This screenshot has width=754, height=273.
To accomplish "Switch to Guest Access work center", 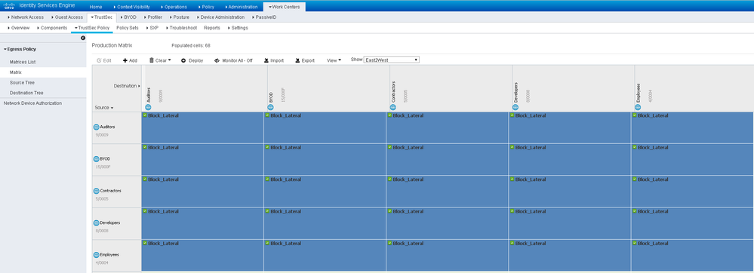I will (67, 17).
